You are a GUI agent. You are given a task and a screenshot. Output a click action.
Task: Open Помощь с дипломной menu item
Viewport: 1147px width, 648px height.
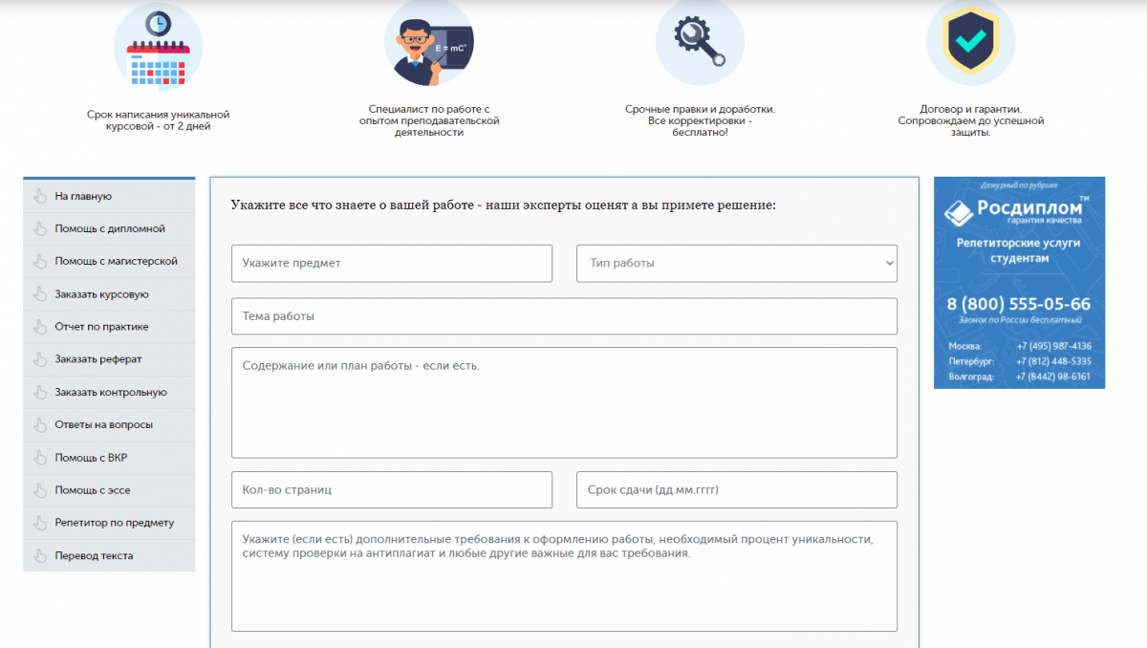coord(110,229)
